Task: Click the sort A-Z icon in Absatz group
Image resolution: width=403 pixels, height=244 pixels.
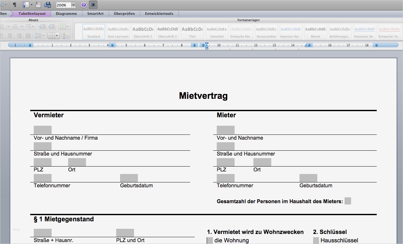Action: coord(66,36)
